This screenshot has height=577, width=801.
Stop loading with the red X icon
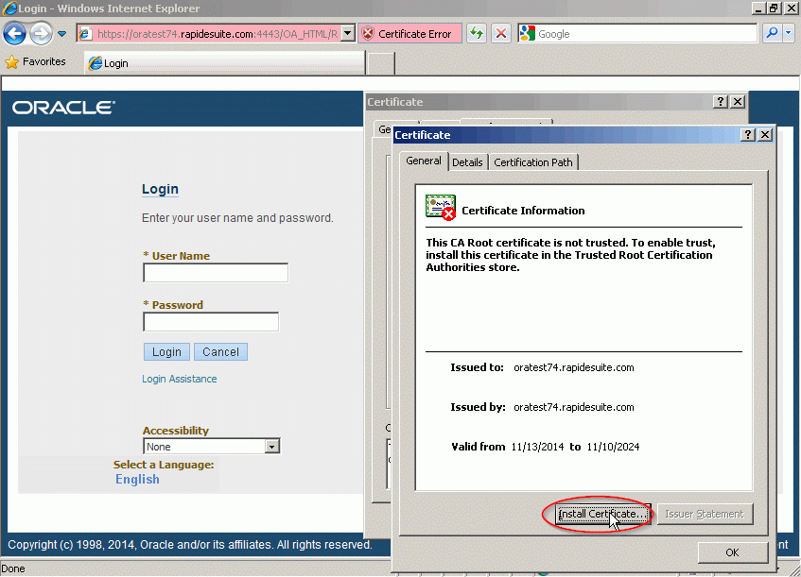click(x=501, y=34)
